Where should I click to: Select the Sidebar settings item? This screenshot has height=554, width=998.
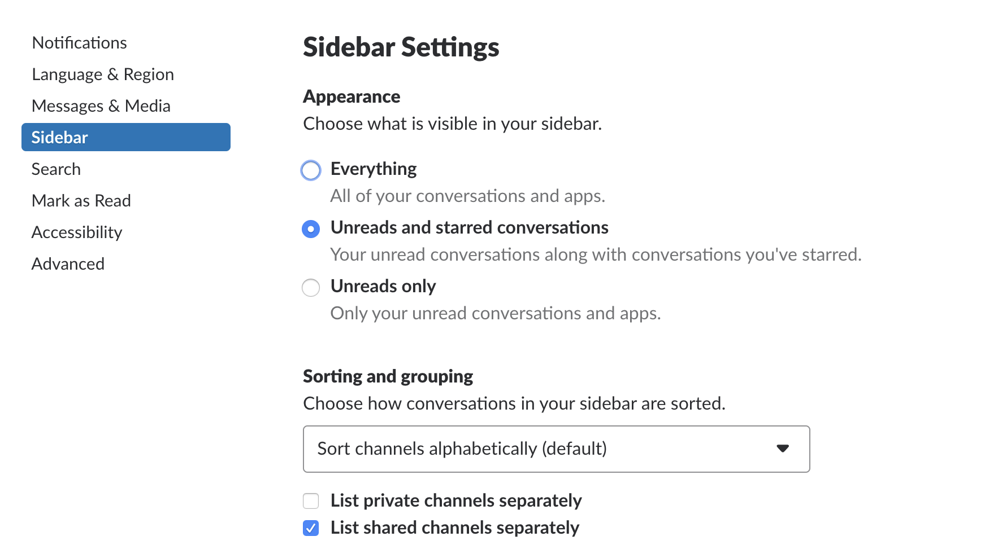[x=125, y=137]
